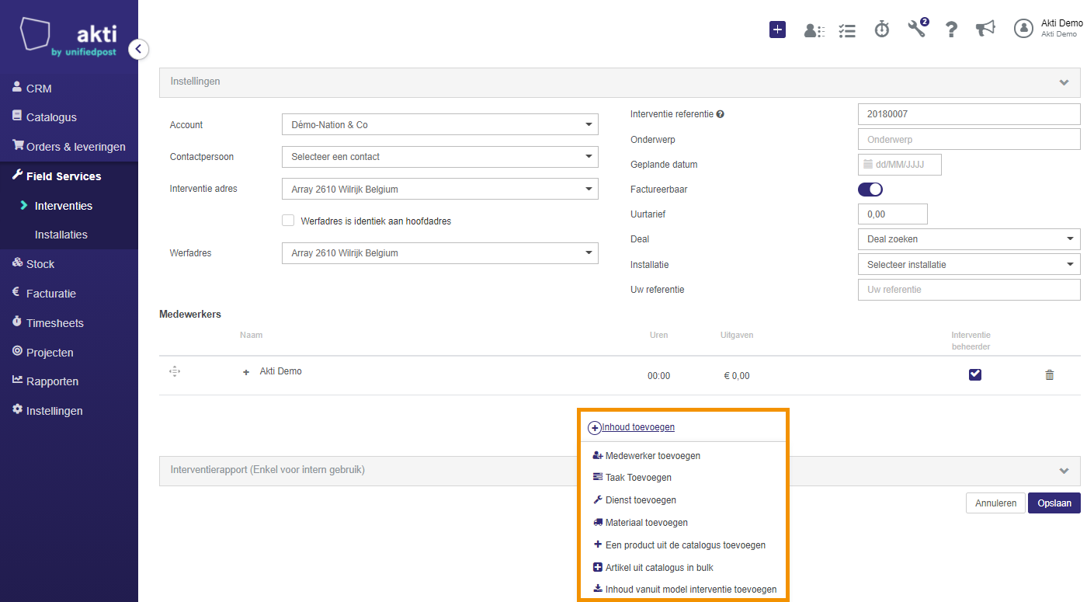Open the wrench icon with badge 2

click(918, 29)
